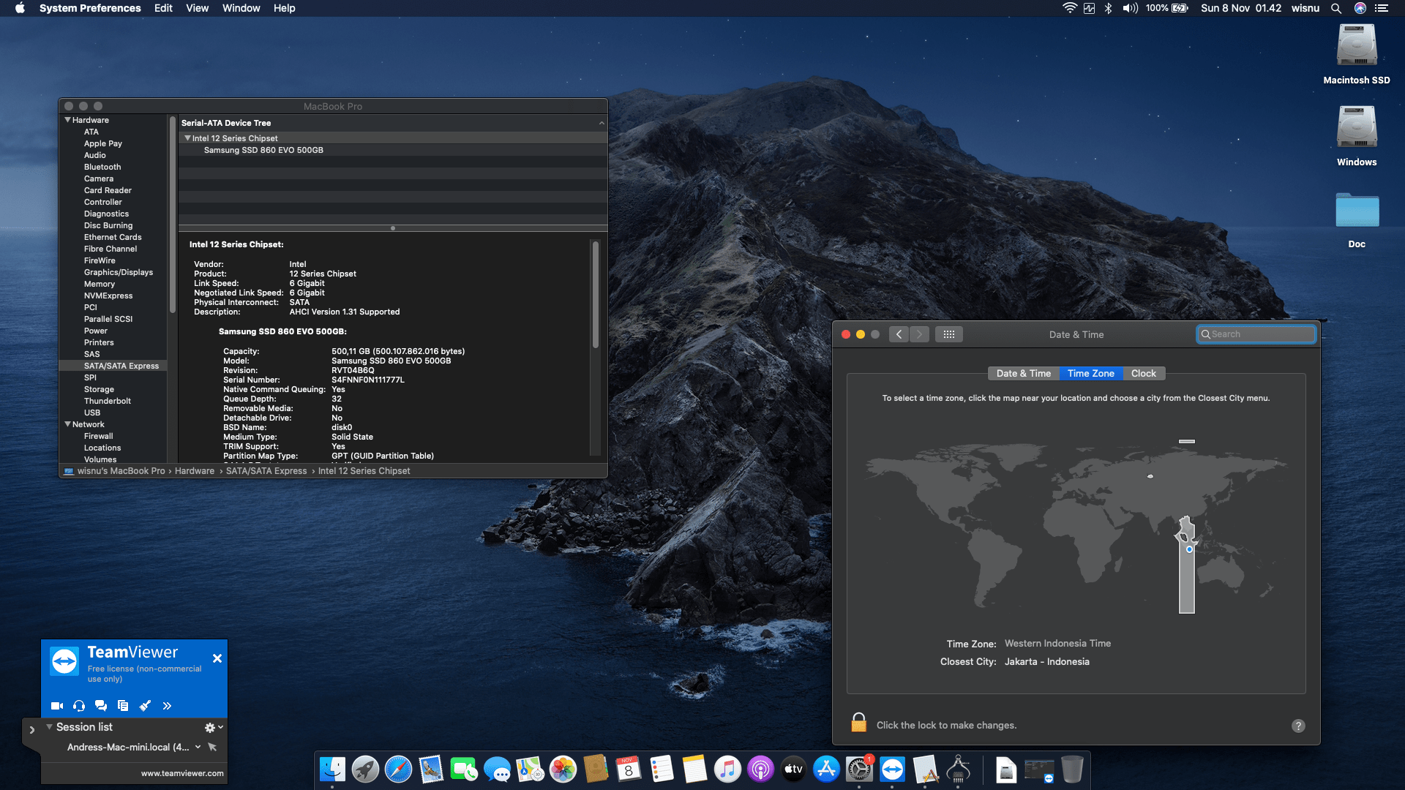Switch to the Date & Time tab
Screen dimensions: 1405x790
coord(1022,373)
